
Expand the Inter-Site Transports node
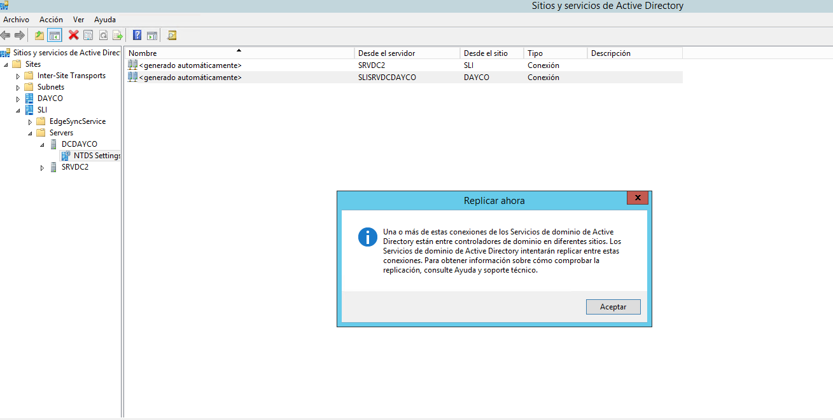pos(18,76)
